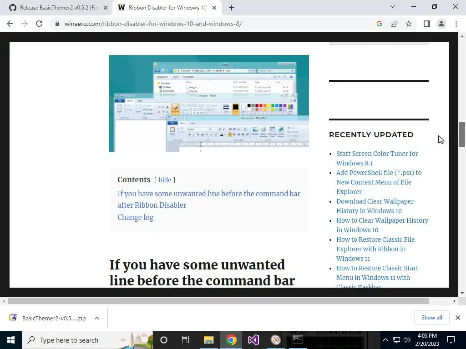Click the horizontal scrollbar left arrow
The height and width of the screenshot is (349, 466).
(4, 301)
